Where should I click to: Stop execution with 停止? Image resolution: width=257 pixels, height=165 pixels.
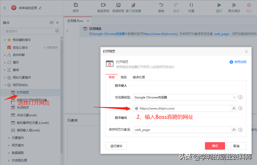pos(249,8)
